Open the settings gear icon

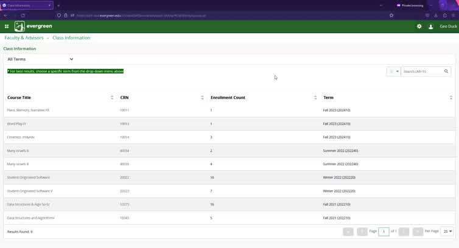[x=419, y=27]
